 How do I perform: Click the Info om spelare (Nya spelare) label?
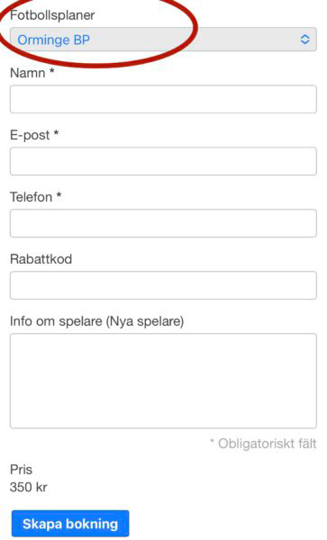(96, 321)
